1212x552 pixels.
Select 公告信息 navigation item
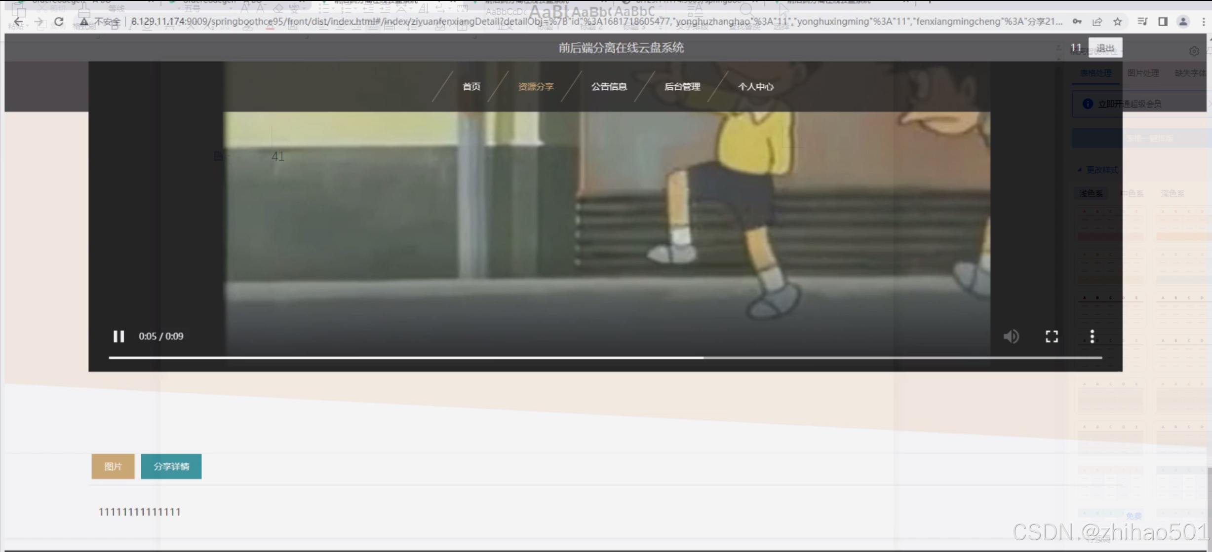609,87
